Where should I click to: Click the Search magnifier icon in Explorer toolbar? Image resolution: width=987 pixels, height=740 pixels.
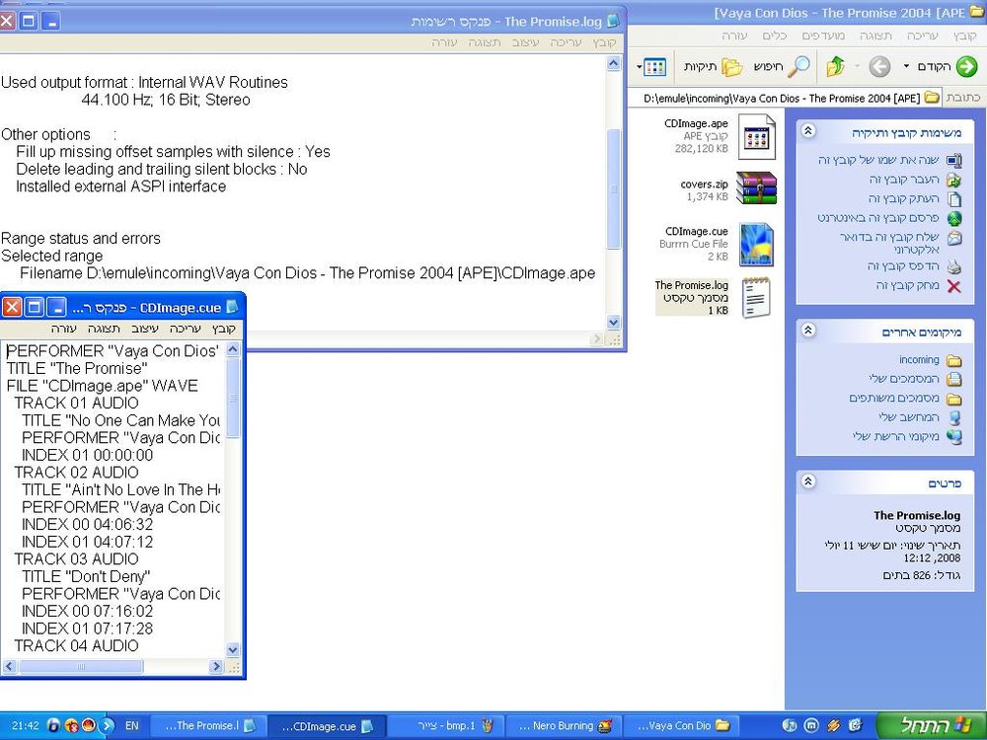pos(799,66)
